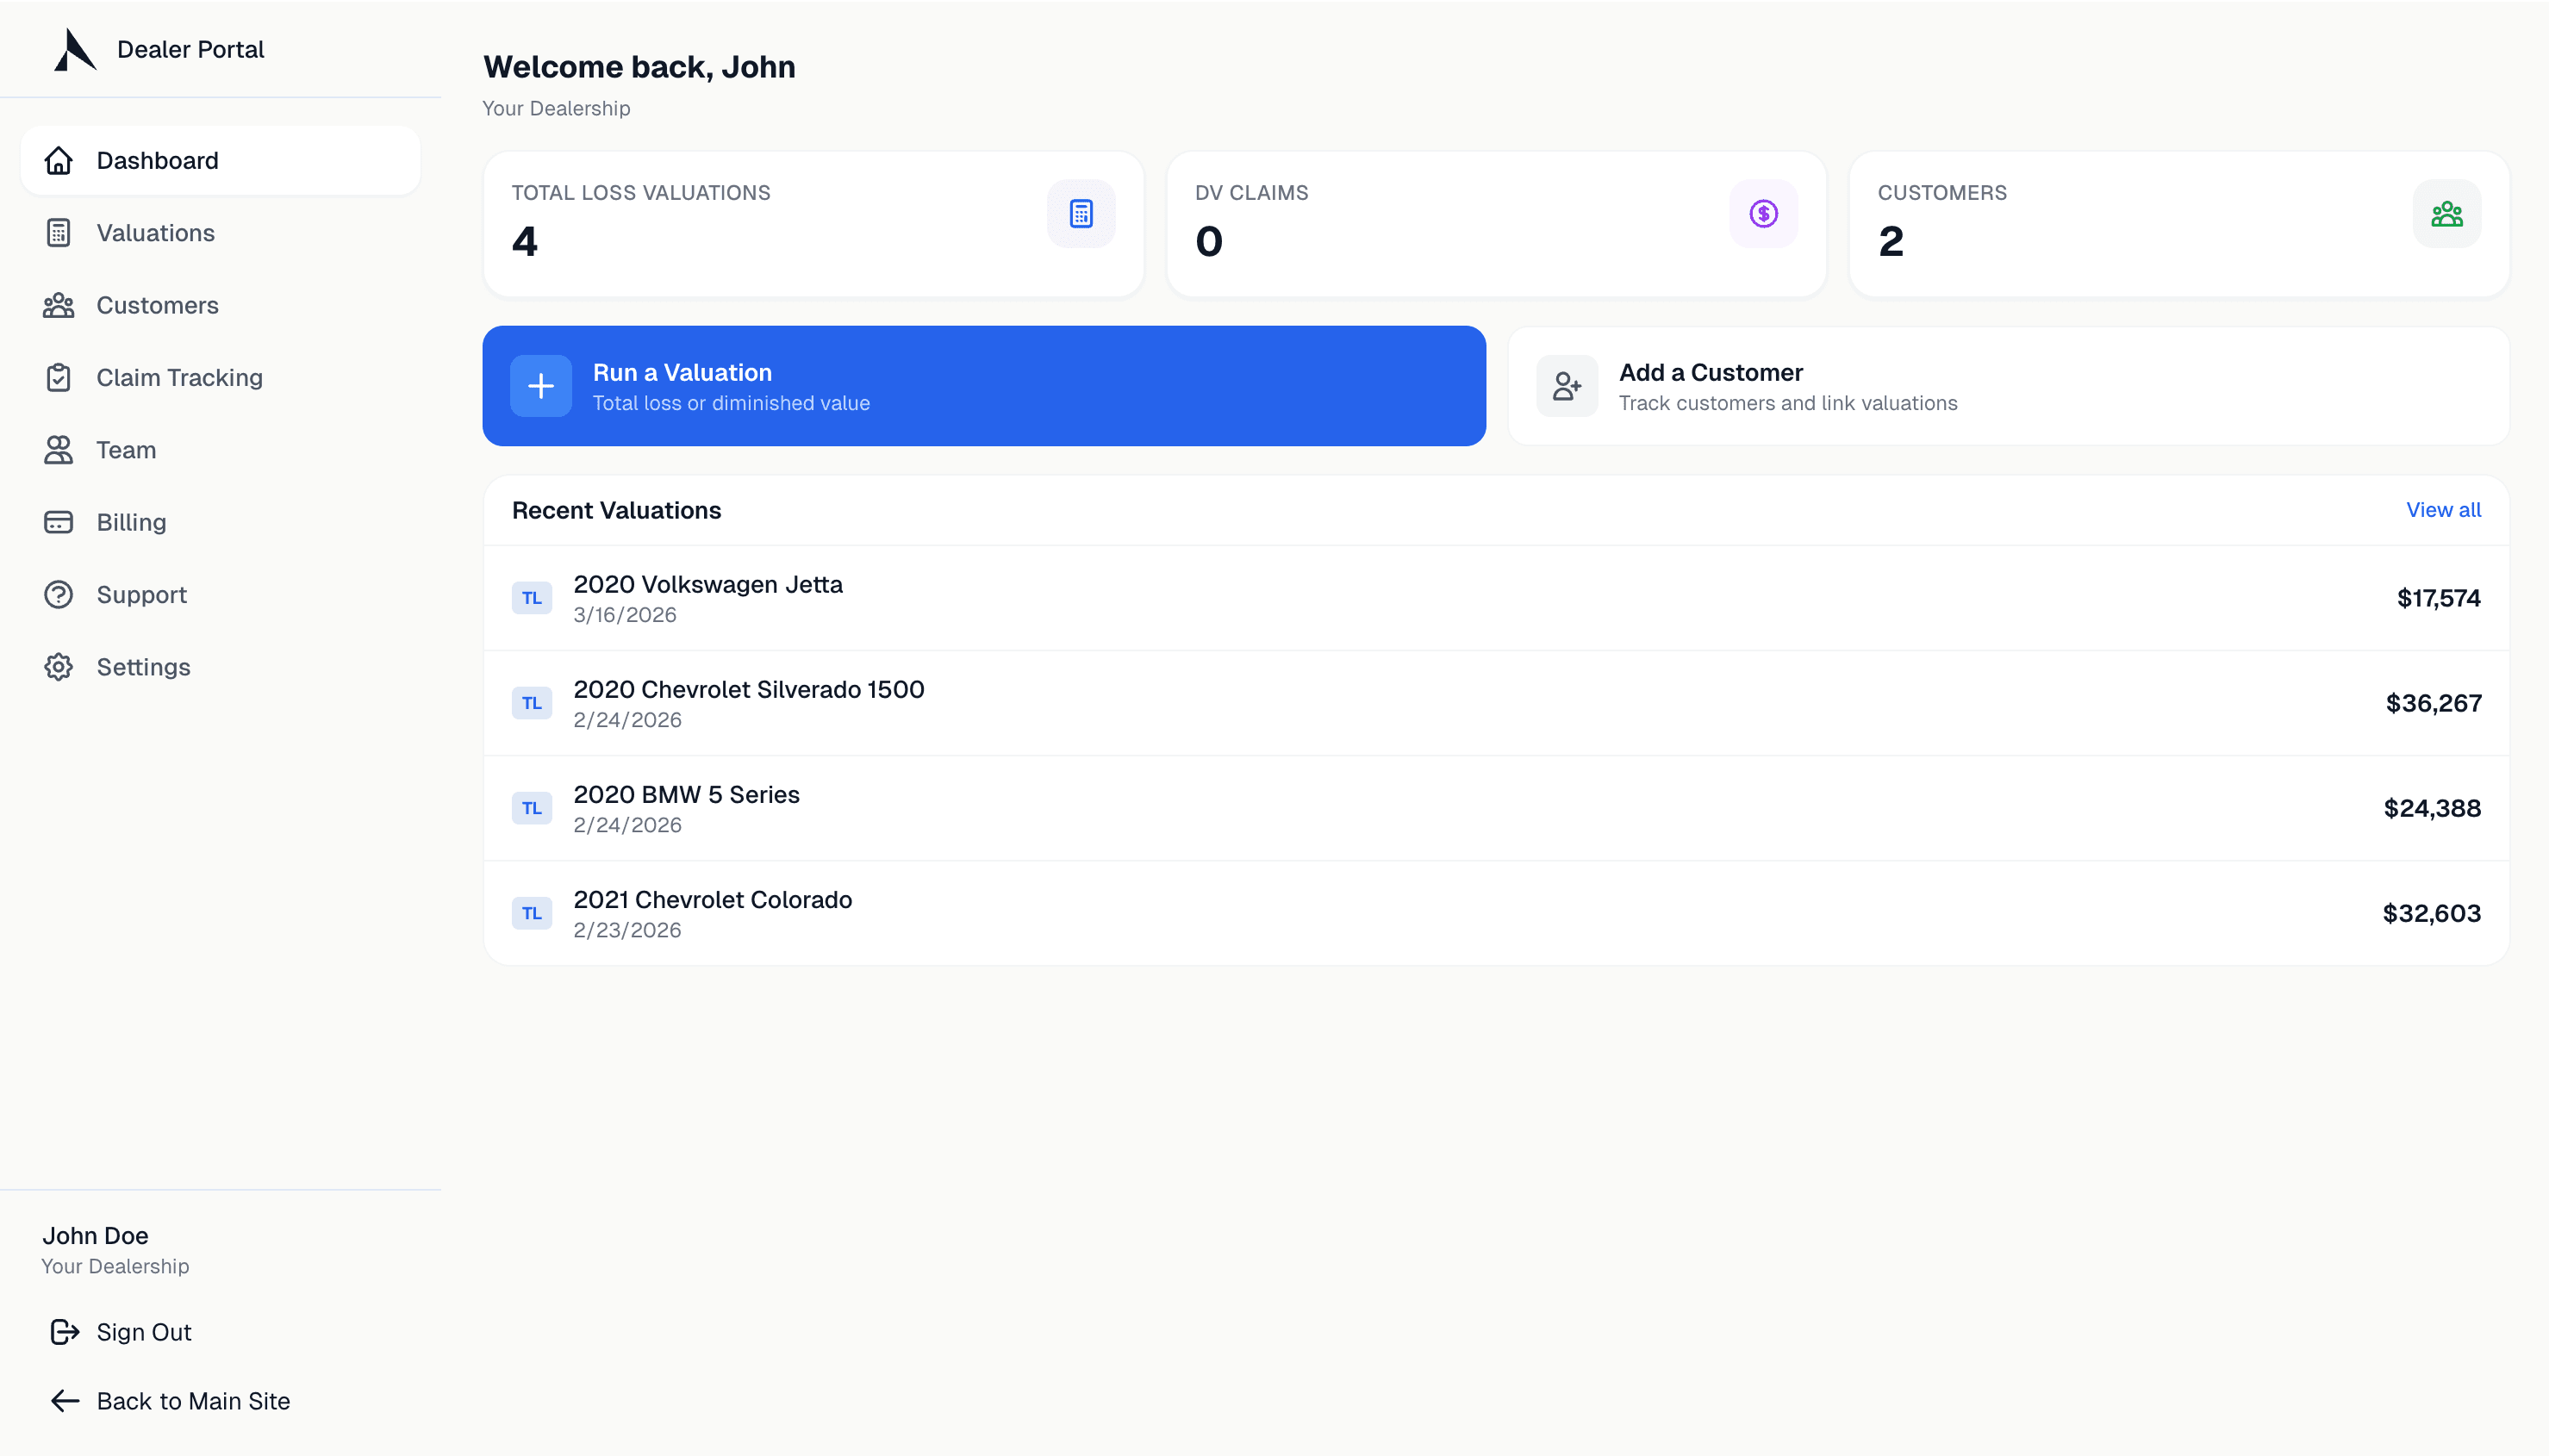
Task: Open Settings via the gear icon
Action: (59, 666)
